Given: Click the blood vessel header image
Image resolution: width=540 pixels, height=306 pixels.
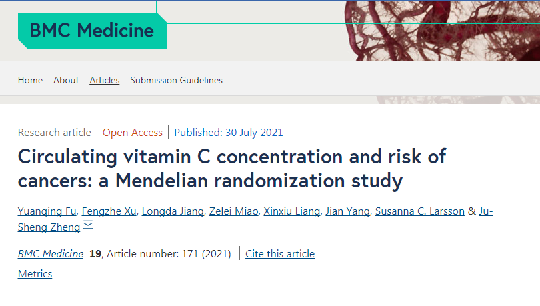Looking at the screenshot, I should (442, 31).
